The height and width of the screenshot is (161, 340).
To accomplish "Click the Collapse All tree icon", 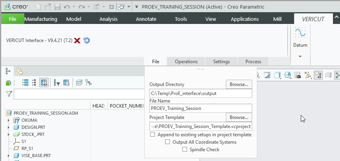I will point(34,82).
